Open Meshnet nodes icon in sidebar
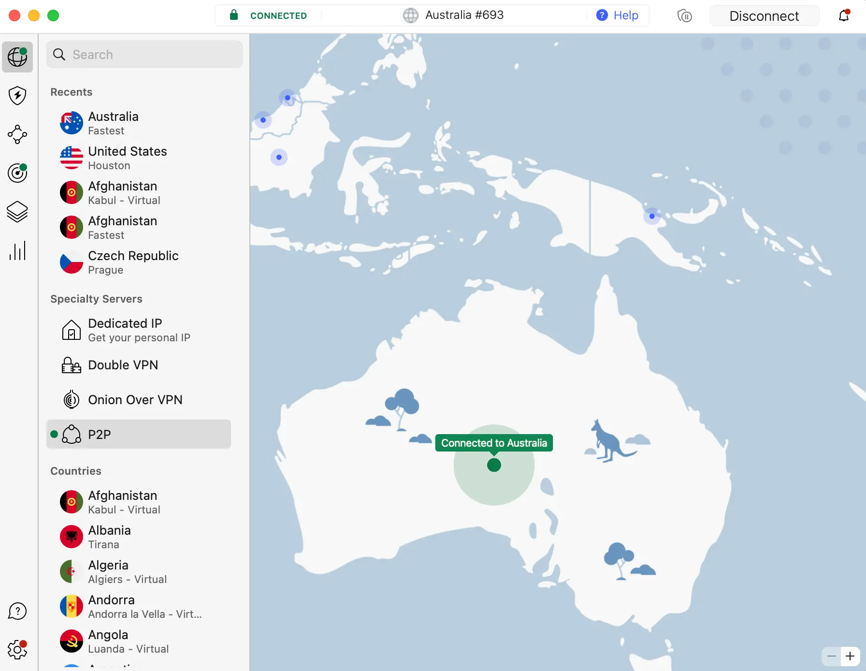Viewport: 866px width, 671px height. pyautogui.click(x=17, y=134)
